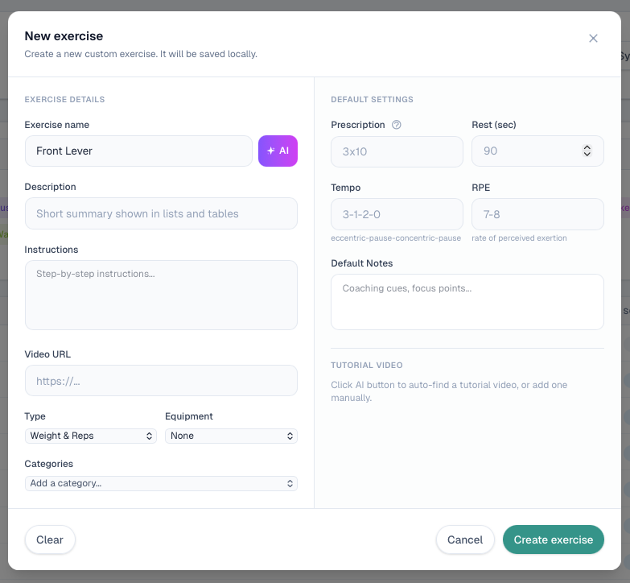Click the Tutorial Video helper text
This screenshot has width=630, height=583.
pyautogui.click(x=451, y=391)
